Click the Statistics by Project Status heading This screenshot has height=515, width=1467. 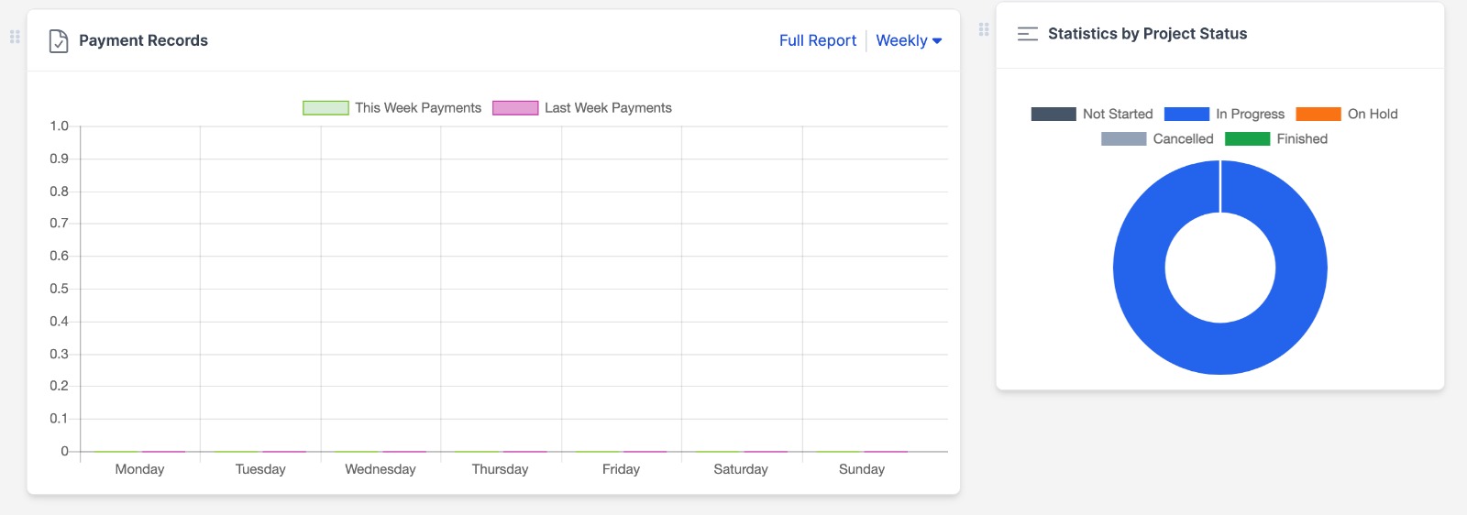coord(1147,34)
